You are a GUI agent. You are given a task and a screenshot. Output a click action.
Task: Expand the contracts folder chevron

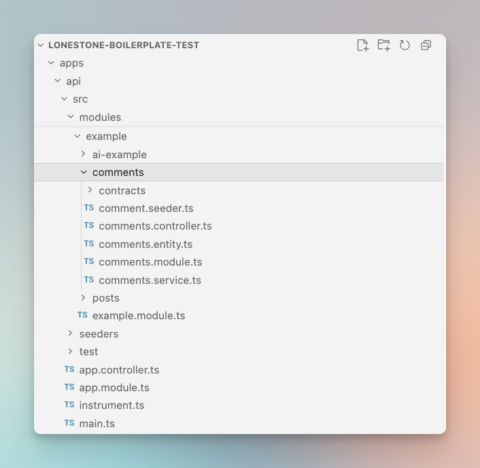point(90,190)
